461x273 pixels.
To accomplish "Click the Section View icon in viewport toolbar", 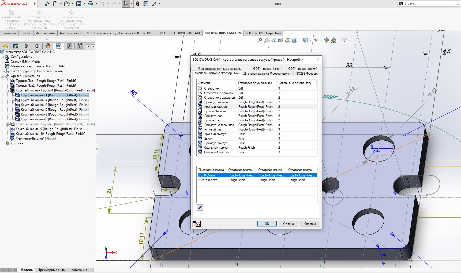I will [281, 40].
